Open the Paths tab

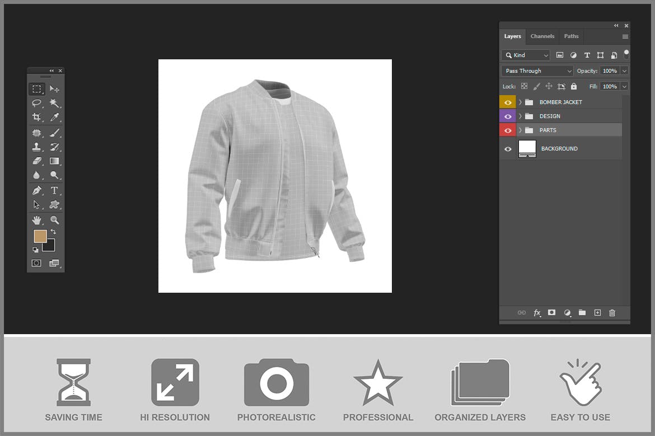coord(571,36)
